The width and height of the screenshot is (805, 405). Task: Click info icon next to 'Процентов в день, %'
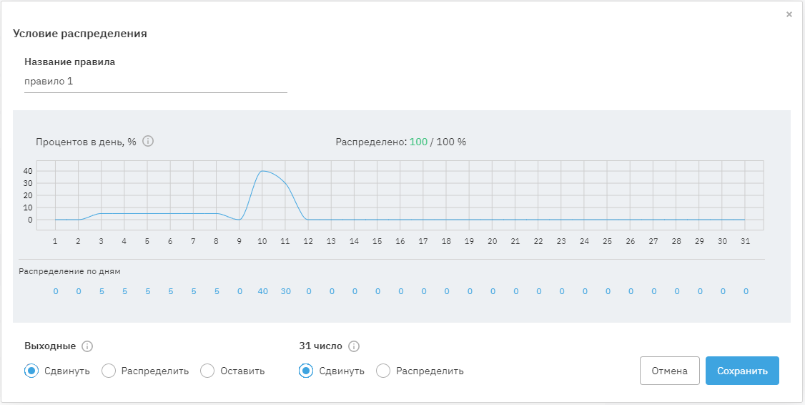tap(148, 141)
